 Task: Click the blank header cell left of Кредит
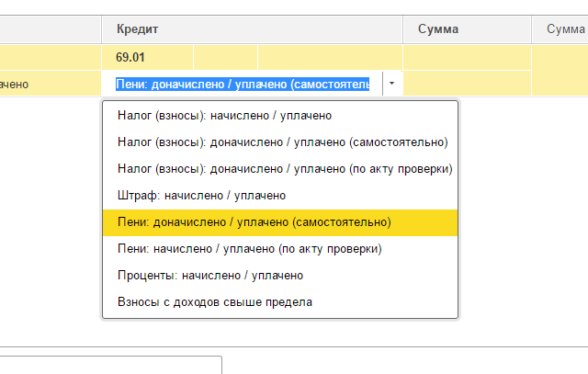point(51,30)
